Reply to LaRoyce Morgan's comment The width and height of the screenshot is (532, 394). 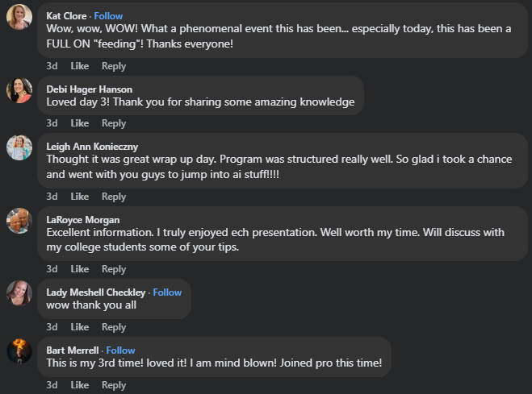[x=114, y=269]
